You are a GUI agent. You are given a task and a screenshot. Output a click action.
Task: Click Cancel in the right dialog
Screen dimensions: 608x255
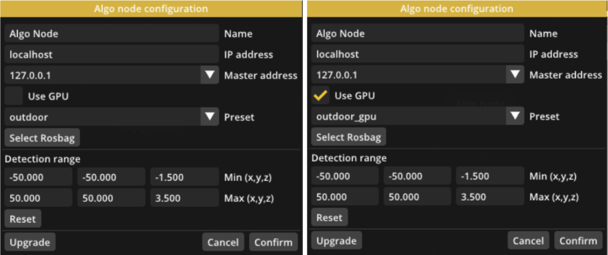click(x=528, y=241)
